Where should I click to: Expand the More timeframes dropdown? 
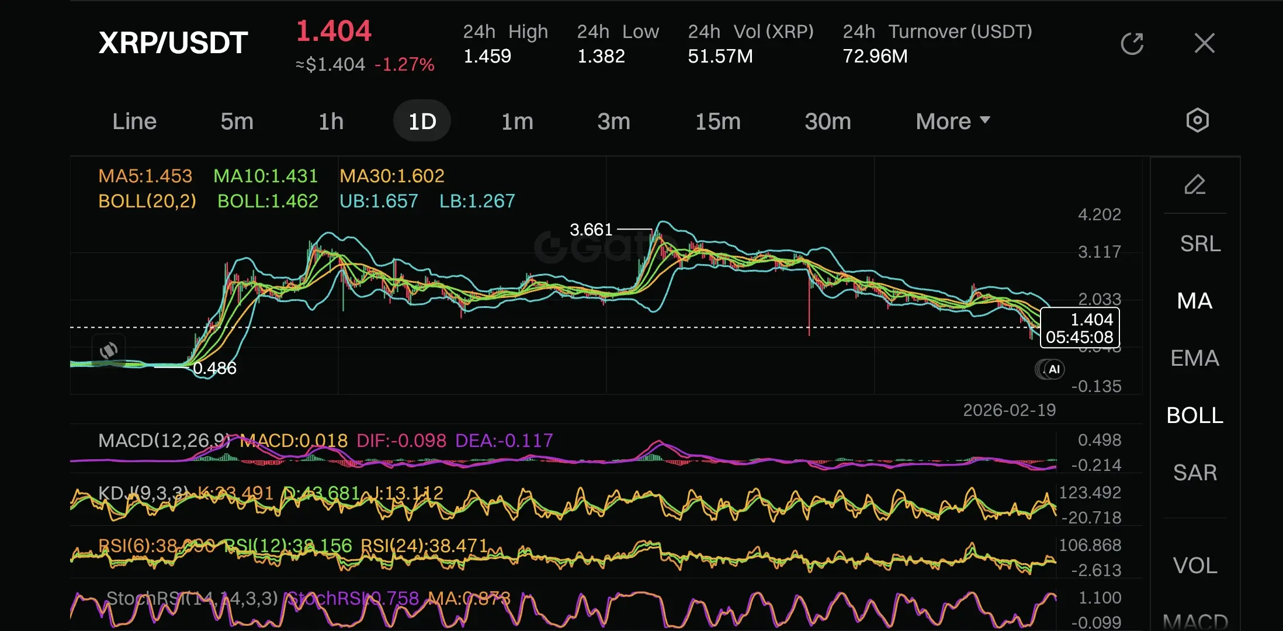(x=952, y=122)
